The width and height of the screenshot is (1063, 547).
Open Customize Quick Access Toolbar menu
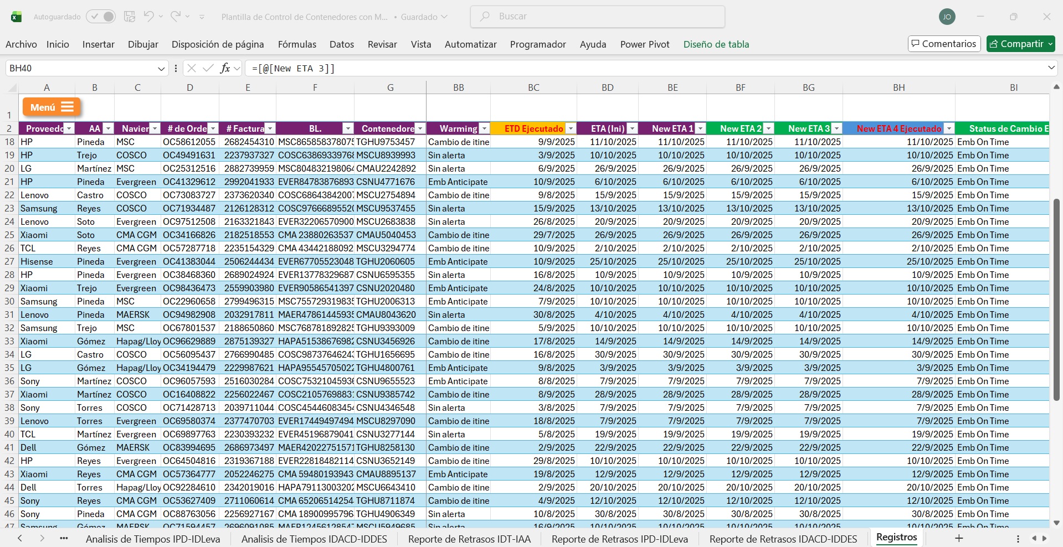202,17
